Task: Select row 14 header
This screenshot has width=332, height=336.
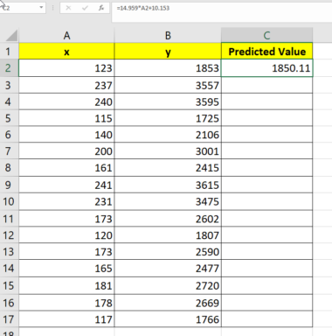Action: [x=9, y=268]
